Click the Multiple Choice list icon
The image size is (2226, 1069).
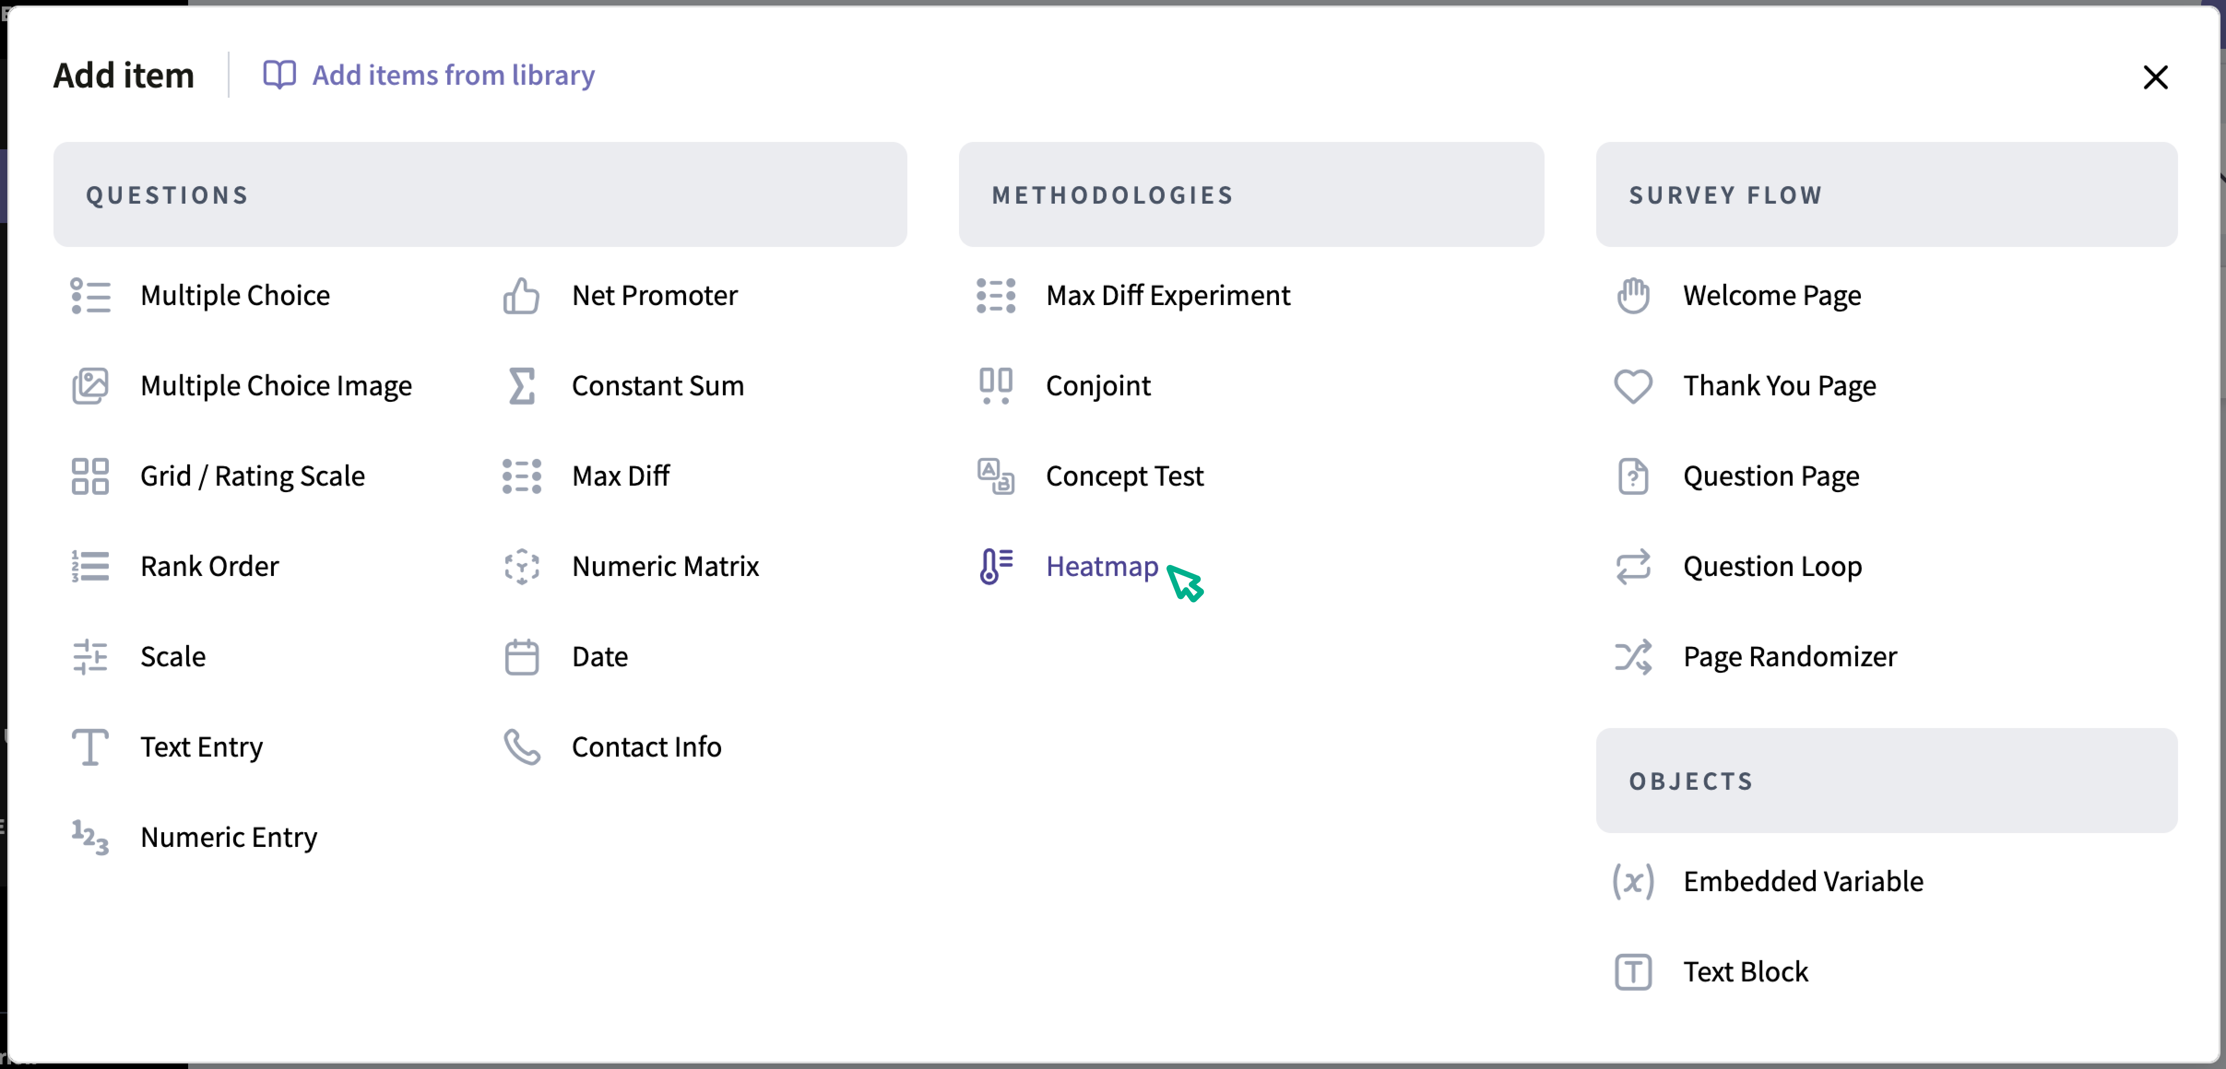90,296
